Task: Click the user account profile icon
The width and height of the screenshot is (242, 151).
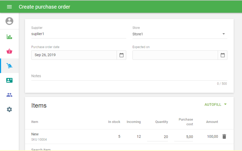Action: [9, 21]
